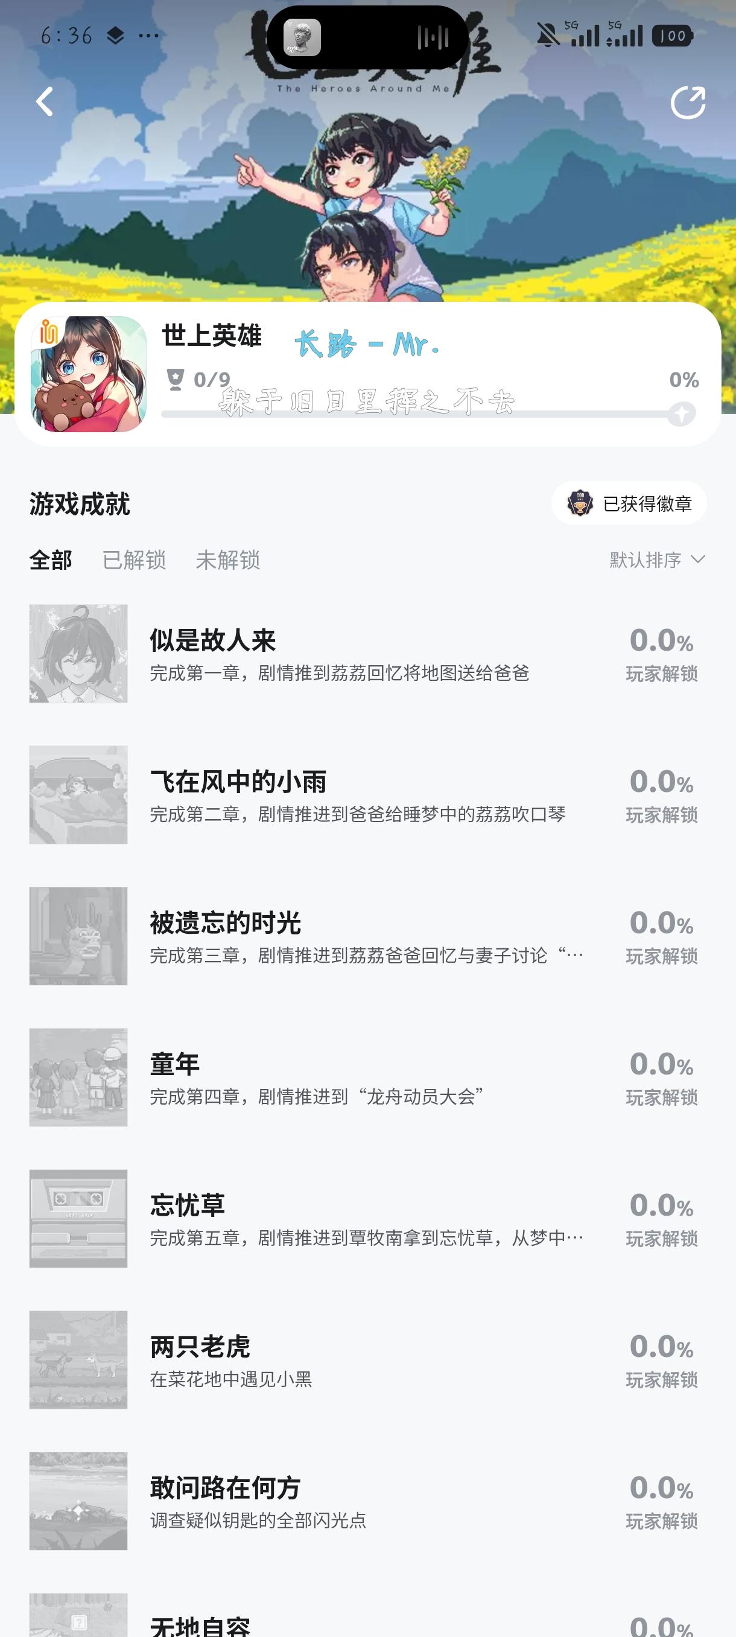Select the 全部 tab

(x=51, y=560)
